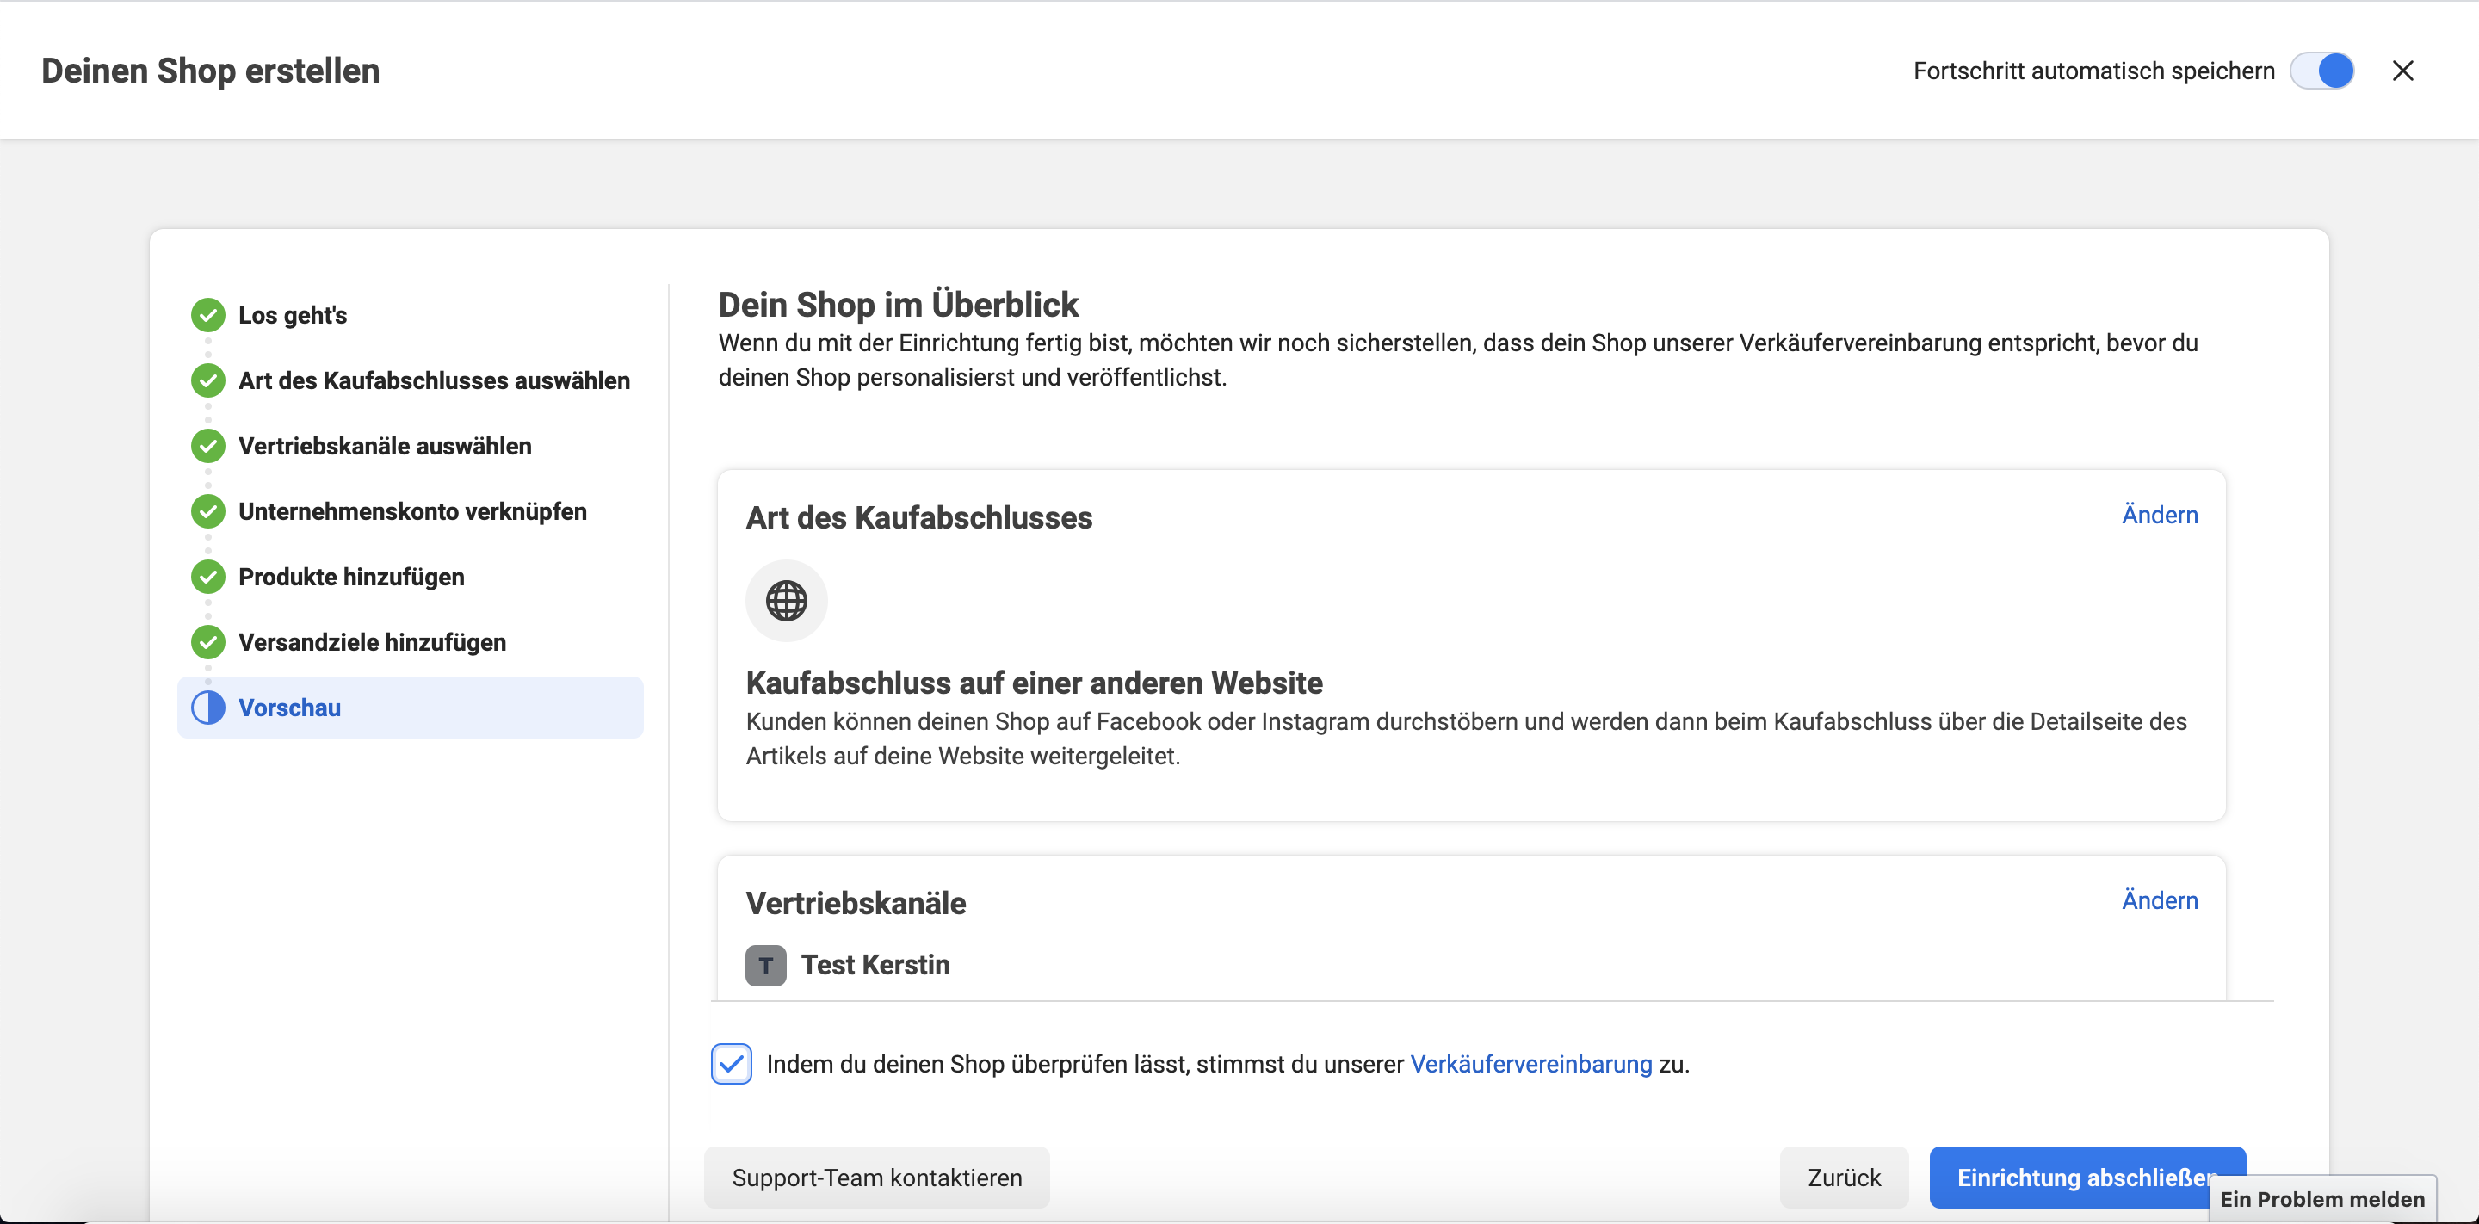
Task: Click the Dein Shop im Überblick heading
Action: 898,304
